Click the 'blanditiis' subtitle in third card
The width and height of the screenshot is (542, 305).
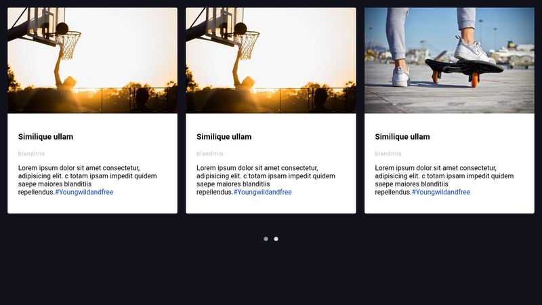coord(388,154)
